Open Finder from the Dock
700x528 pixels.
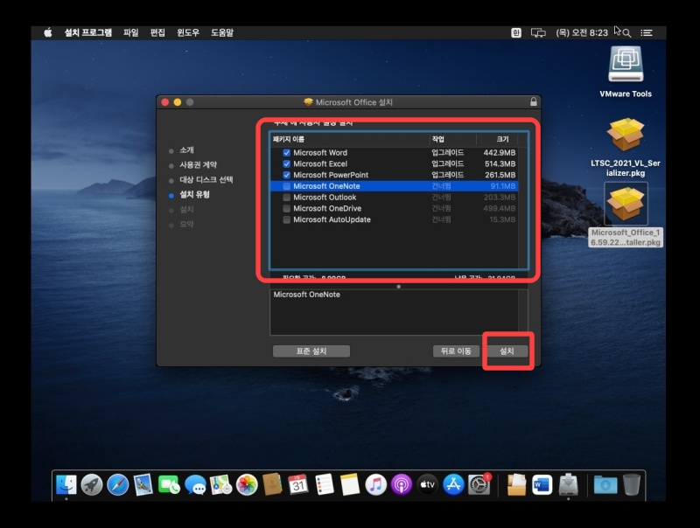tap(66, 485)
